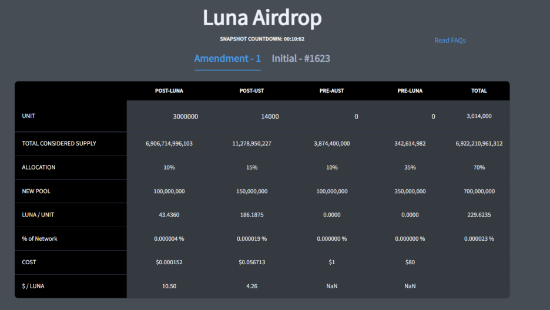Select the Luna Airdrop title
Screen dimensions: 550x310
(262, 18)
